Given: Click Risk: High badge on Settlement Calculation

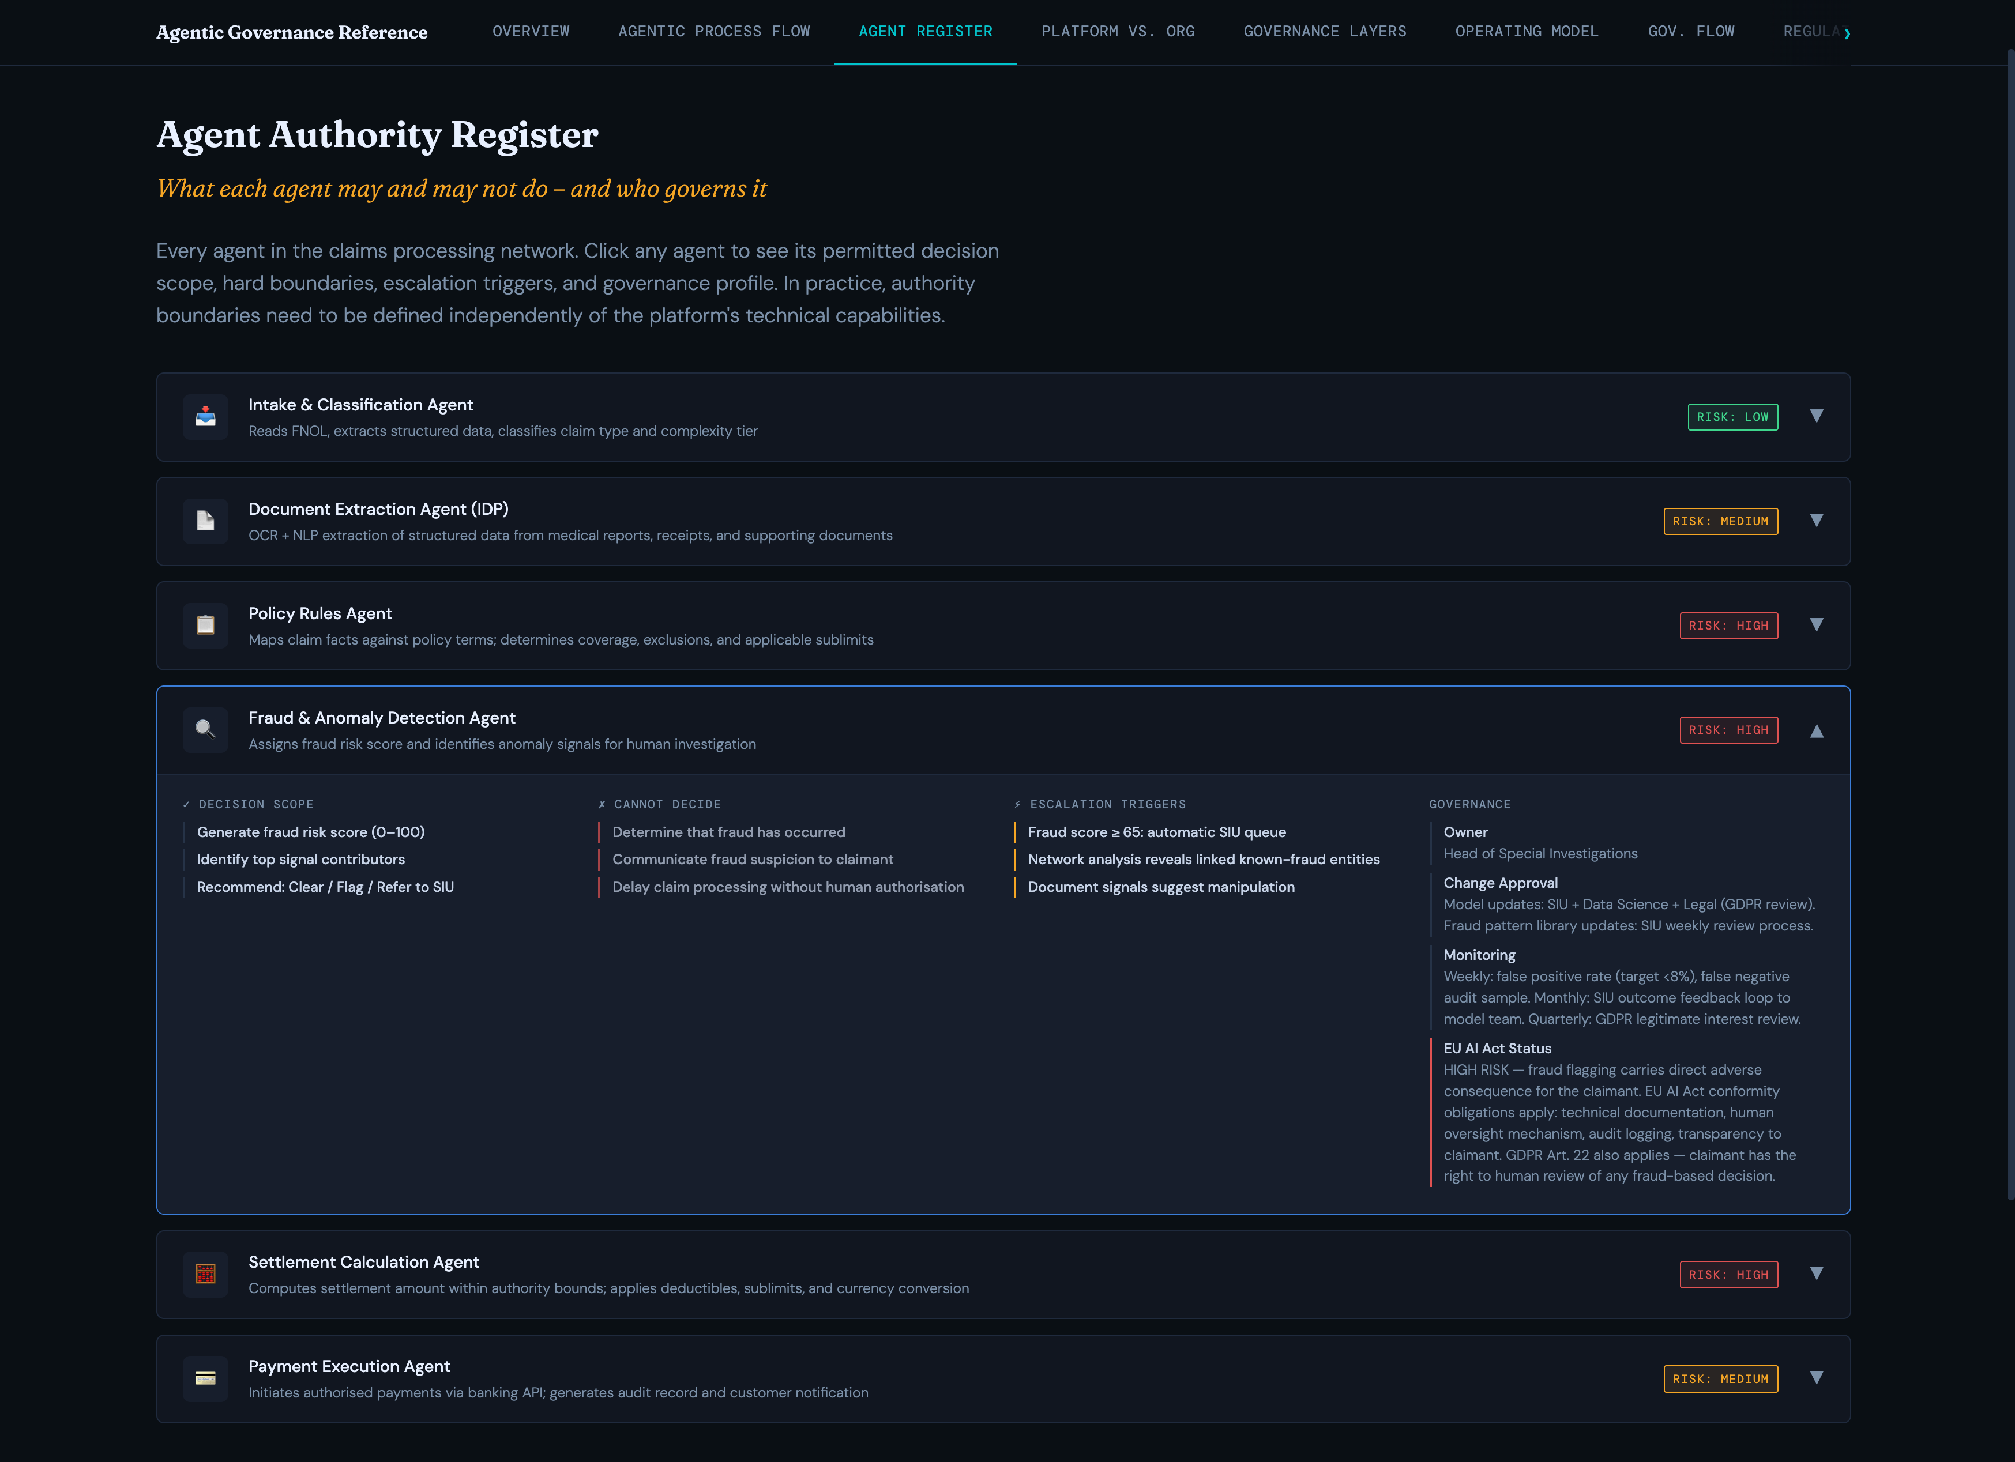Looking at the screenshot, I should pos(1728,1275).
